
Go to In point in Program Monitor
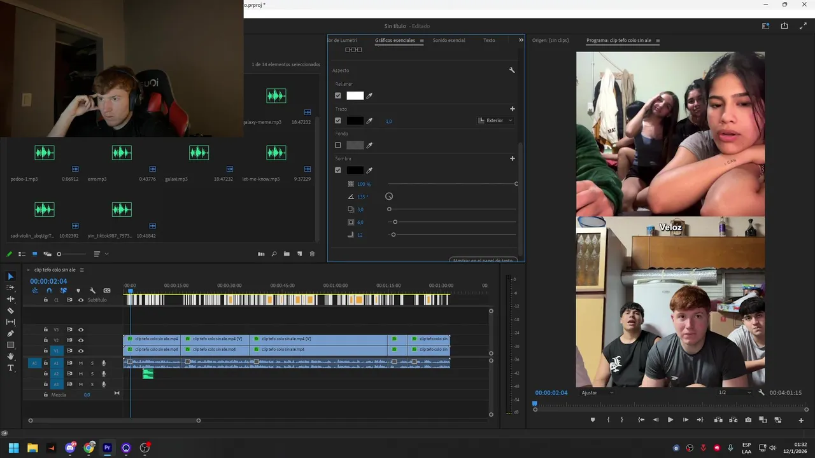pyautogui.click(x=641, y=420)
